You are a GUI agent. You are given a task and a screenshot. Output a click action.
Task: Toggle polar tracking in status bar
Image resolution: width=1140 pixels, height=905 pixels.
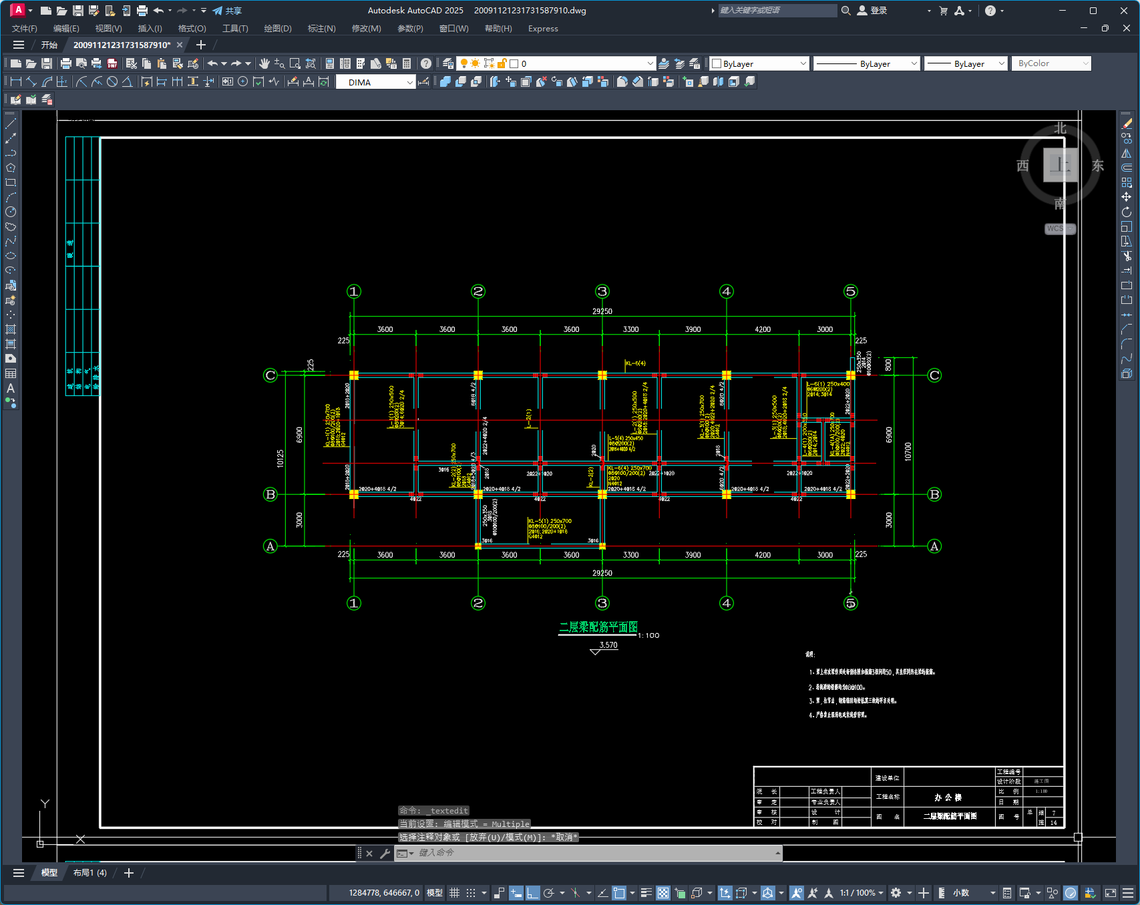pos(549,893)
